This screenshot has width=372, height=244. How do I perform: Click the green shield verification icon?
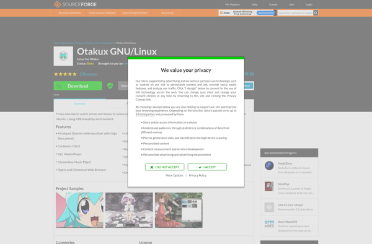(x=110, y=85)
